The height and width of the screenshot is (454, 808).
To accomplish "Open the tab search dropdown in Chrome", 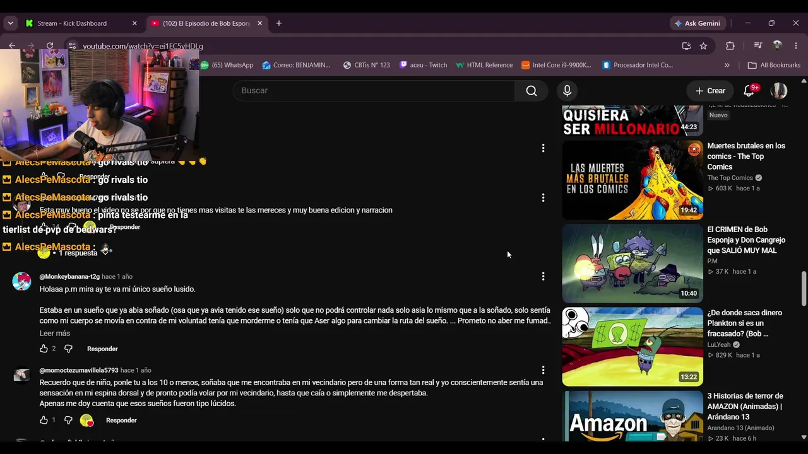I will point(10,23).
